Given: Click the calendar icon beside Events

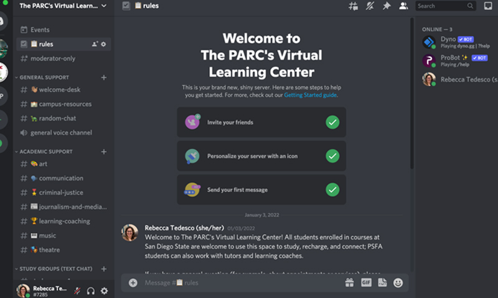Looking at the screenshot, I should pyautogui.click(x=24, y=30).
